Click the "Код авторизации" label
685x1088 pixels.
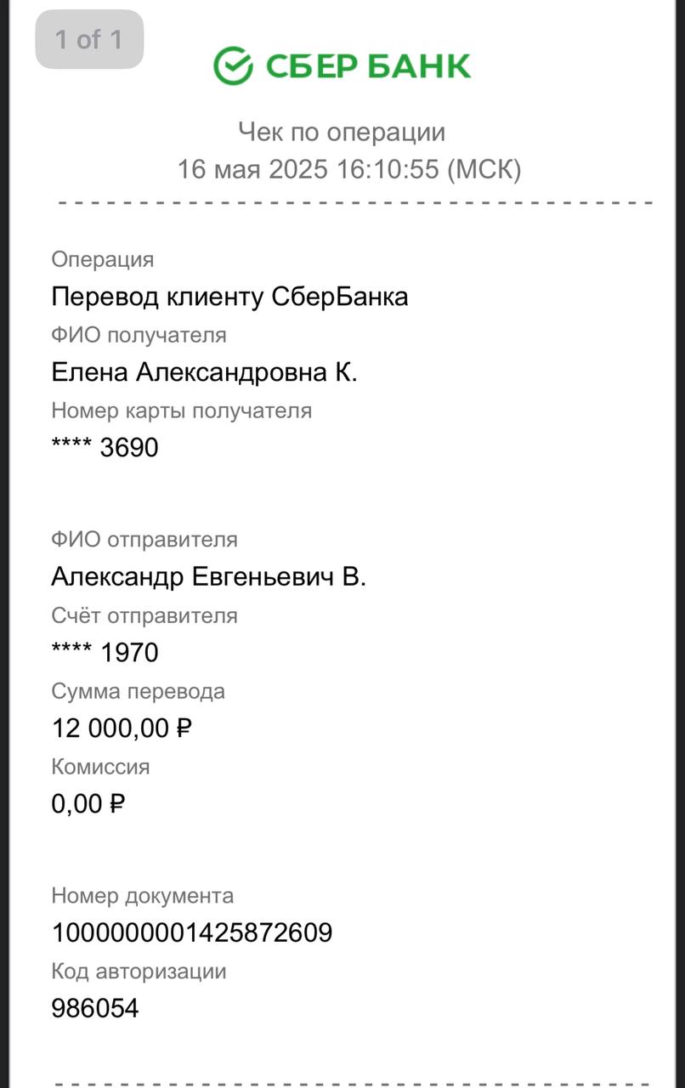139,972
